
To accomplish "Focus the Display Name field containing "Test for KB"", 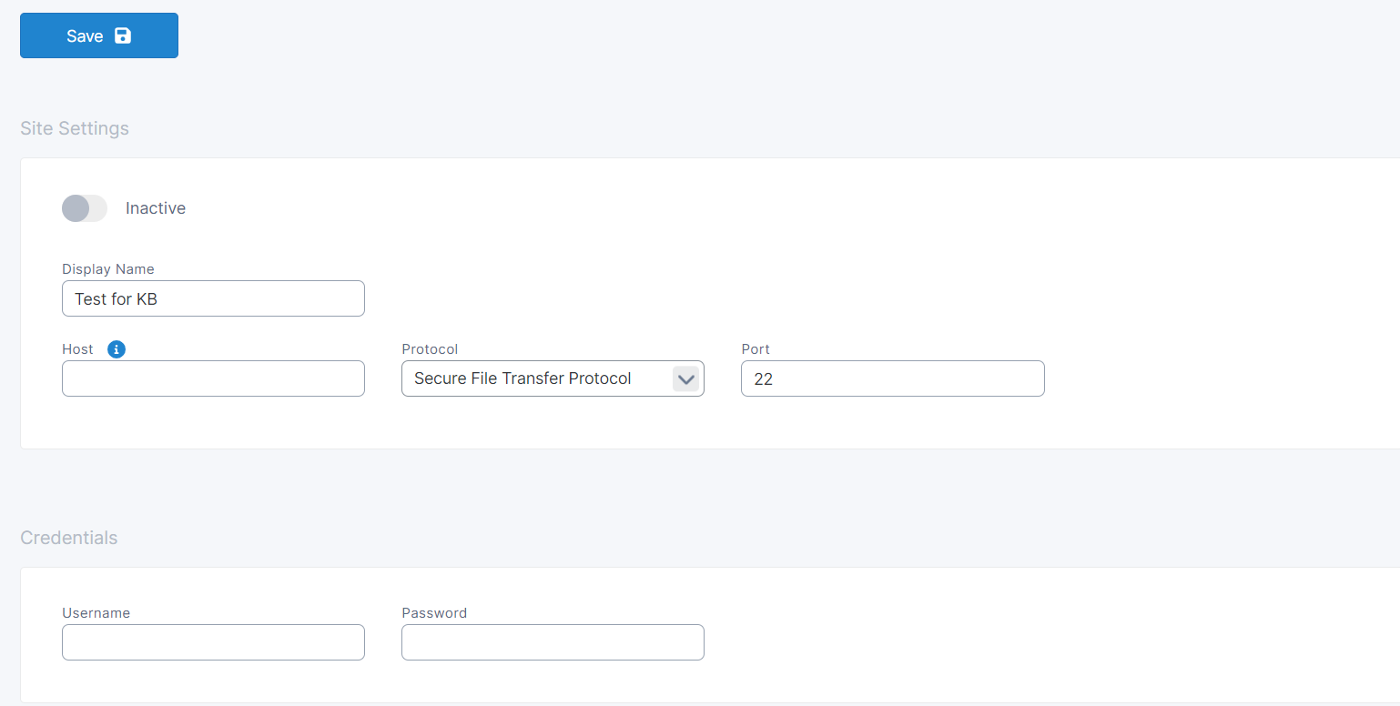I will coord(213,298).
